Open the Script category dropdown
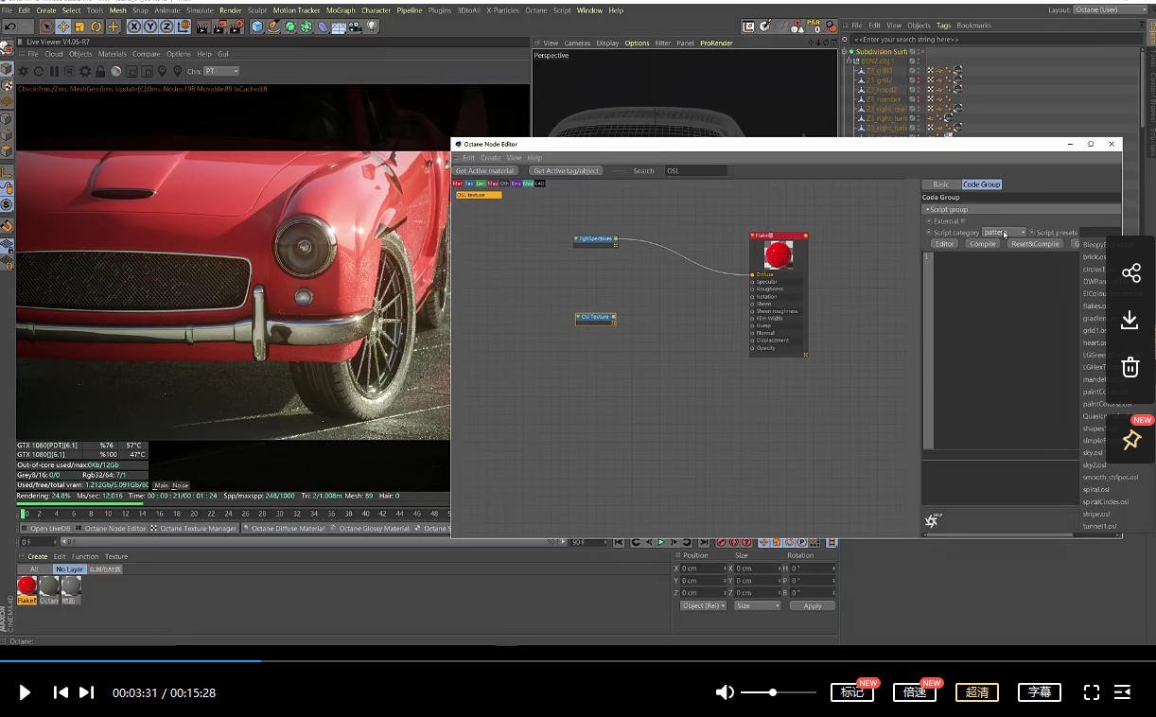 click(x=1004, y=233)
